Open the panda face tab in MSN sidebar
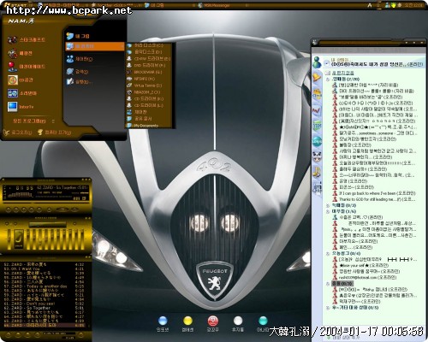The height and width of the screenshot is (342, 428). (x=317, y=156)
